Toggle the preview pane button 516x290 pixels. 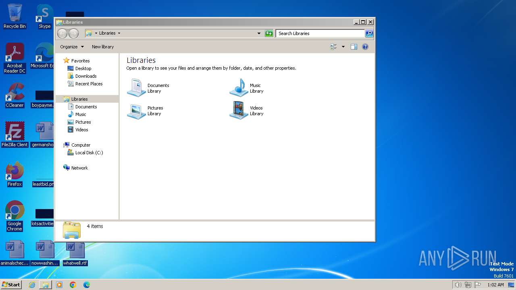(354, 47)
